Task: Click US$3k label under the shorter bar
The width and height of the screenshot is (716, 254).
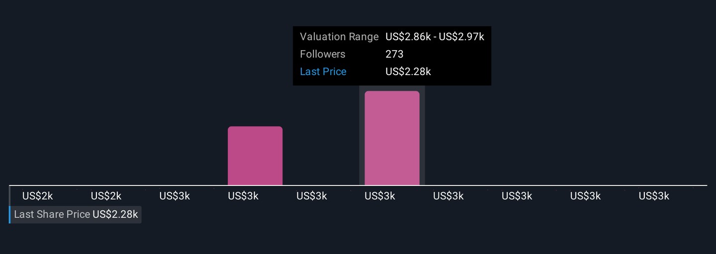Action: [243, 196]
